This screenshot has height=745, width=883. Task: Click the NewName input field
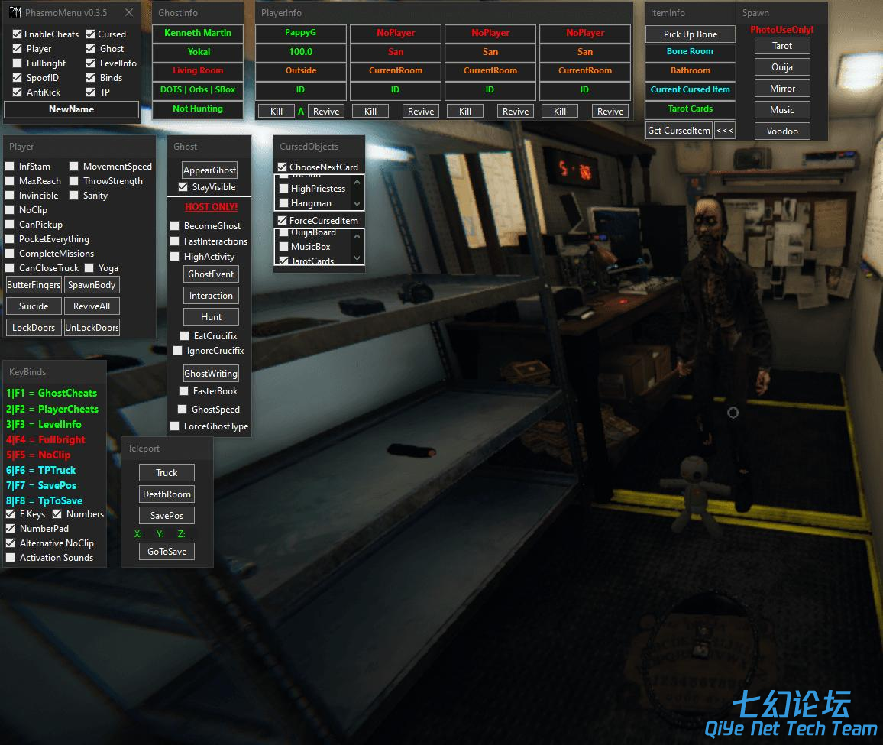tap(72, 109)
